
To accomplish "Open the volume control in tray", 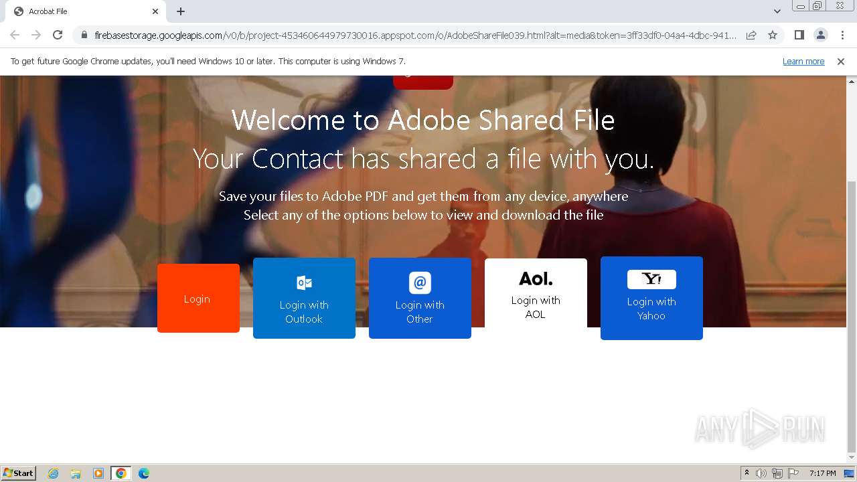I will 761,473.
